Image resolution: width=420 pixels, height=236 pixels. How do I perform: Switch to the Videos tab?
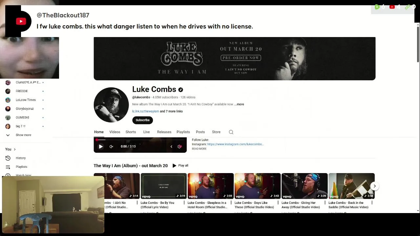pyautogui.click(x=115, y=132)
